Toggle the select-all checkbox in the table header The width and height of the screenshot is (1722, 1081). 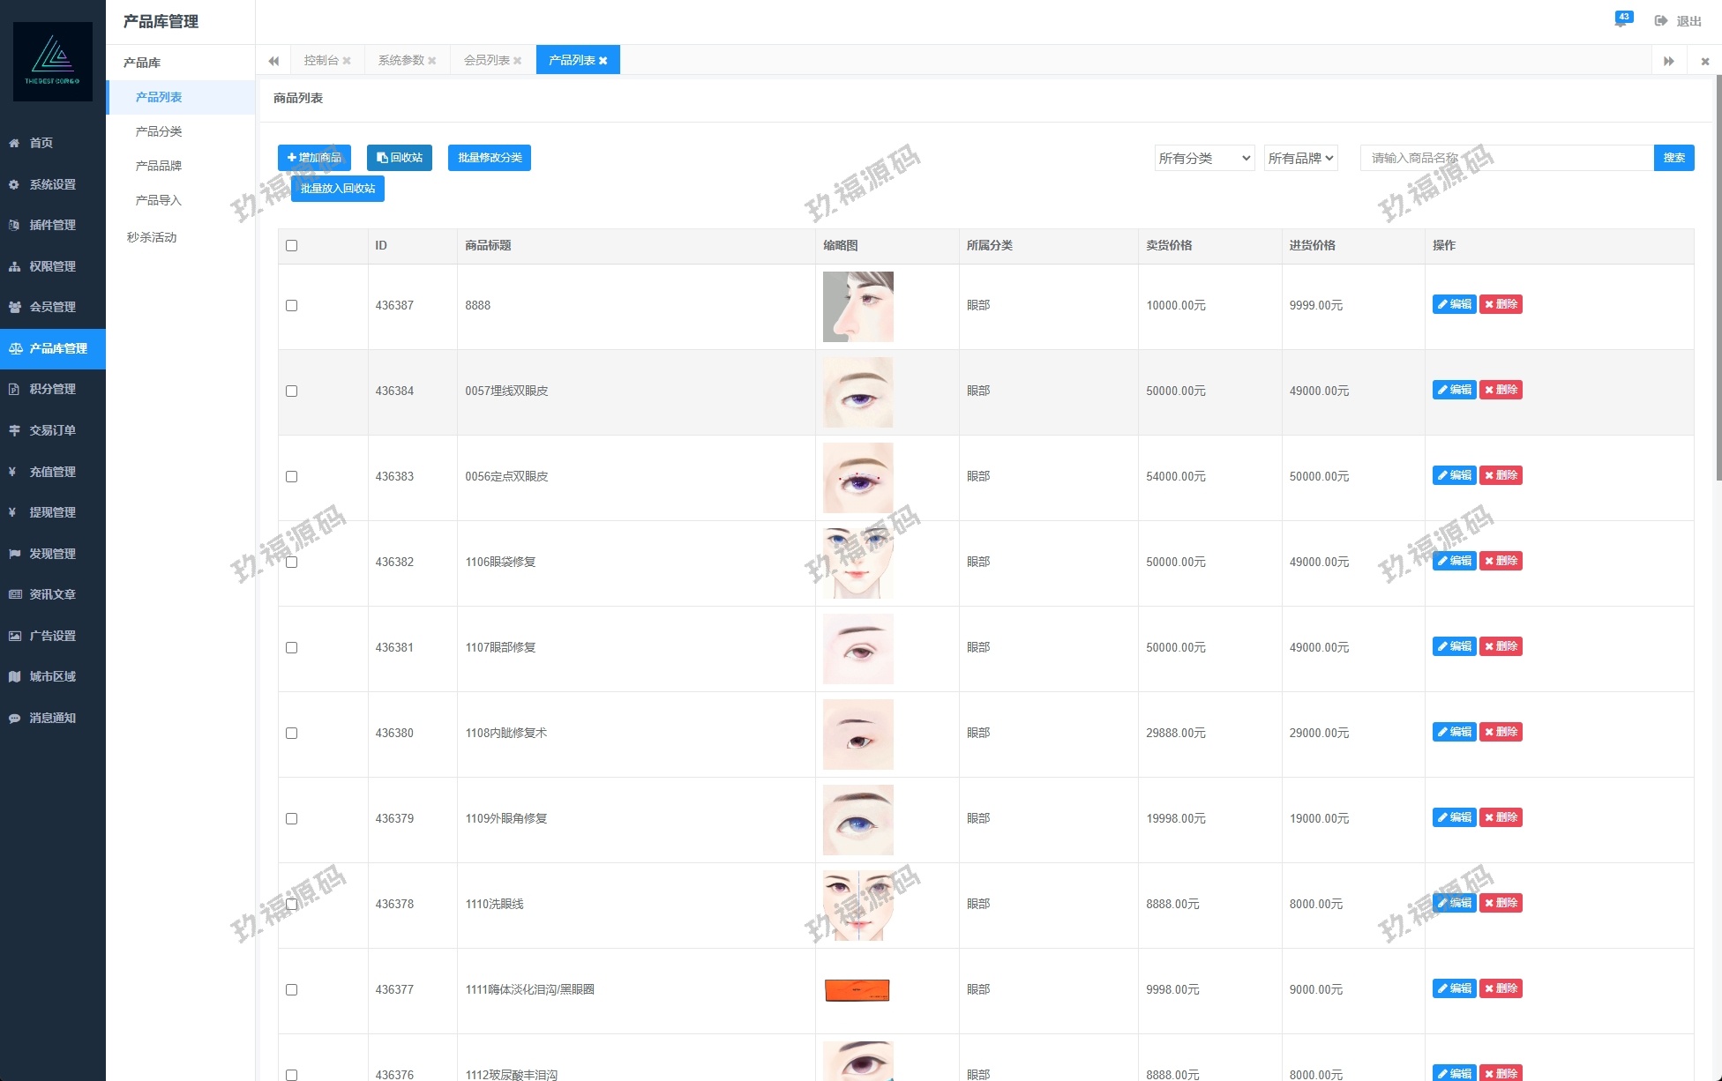(x=292, y=246)
